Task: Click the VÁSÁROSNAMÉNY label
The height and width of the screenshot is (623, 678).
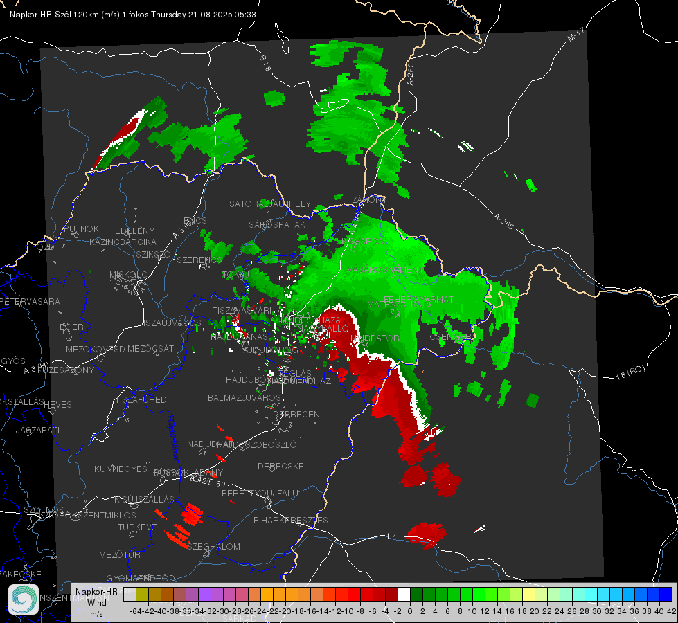Action: [x=386, y=269]
